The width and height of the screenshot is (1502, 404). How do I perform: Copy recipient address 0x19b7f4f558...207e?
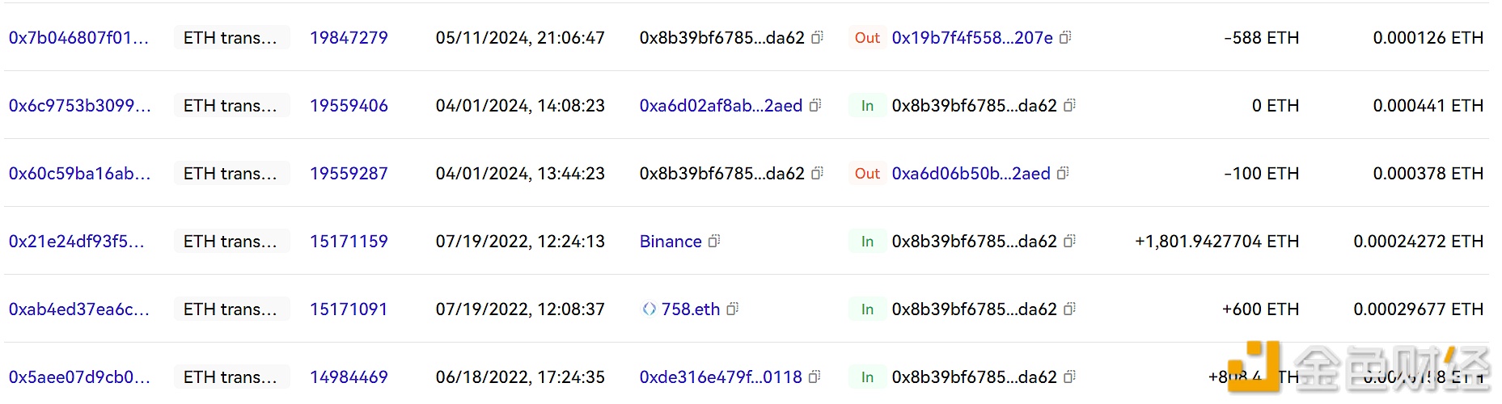(1065, 37)
